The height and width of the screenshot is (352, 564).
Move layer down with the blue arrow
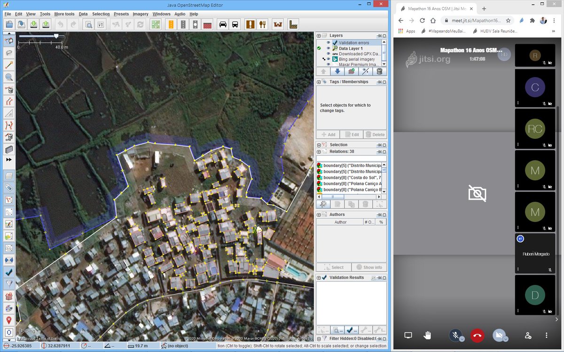[x=337, y=71]
